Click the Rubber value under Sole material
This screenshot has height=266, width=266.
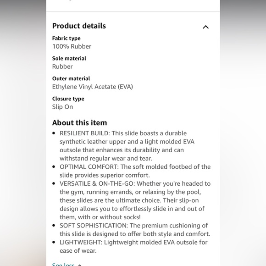62,66
